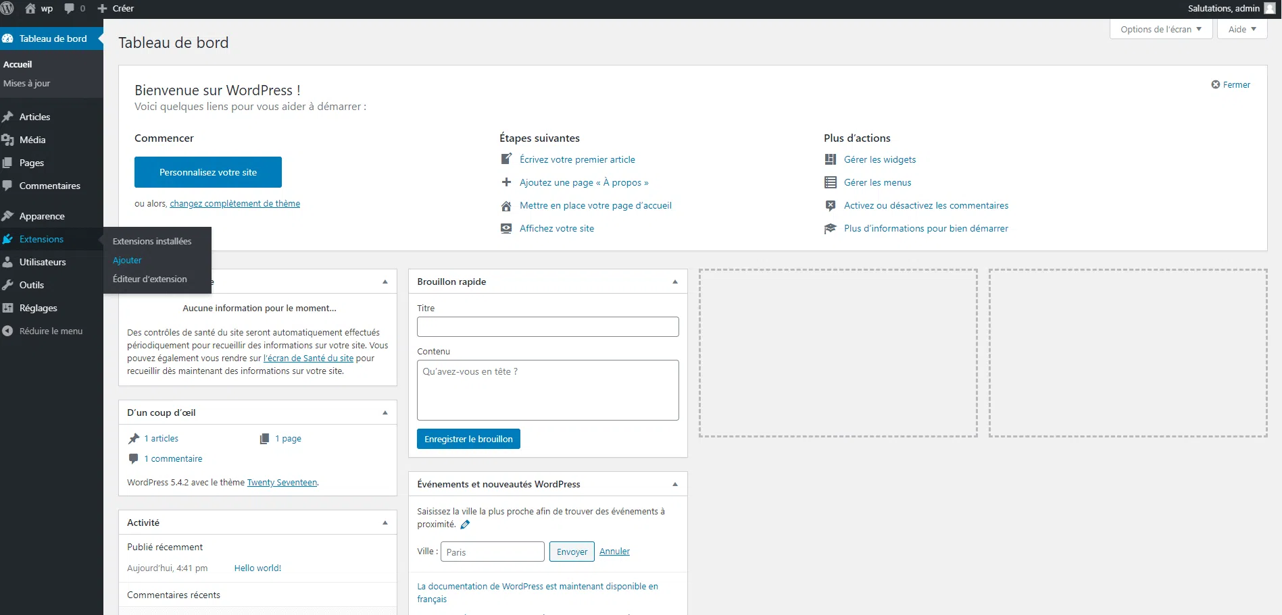Image resolution: width=1282 pixels, height=615 pixels.
Task: Collapse Événements et nouveautés WordPress panel
Action: 675,484
